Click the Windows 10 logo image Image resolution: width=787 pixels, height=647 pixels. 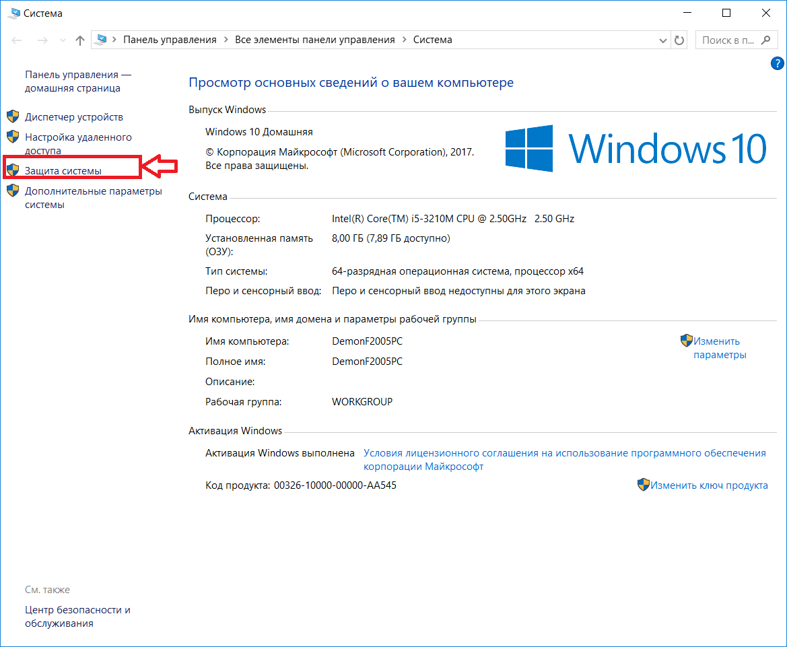coord(636,149)
